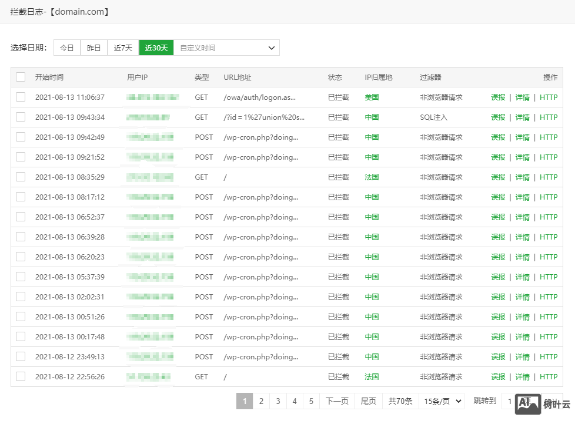Screen dimensions: 575x421
Task: Toggle the select-all checkbox in table header
Action: click(x=21, y=77)
